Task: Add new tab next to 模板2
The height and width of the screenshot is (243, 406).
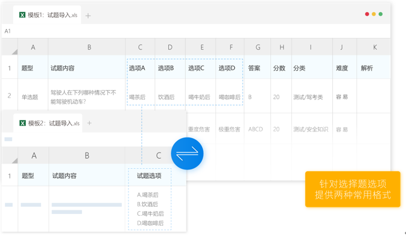Action: tap(89, 123)
